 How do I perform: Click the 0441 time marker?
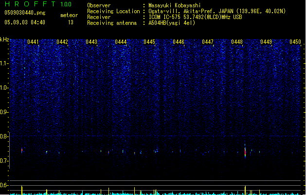(x=33, y=41)
